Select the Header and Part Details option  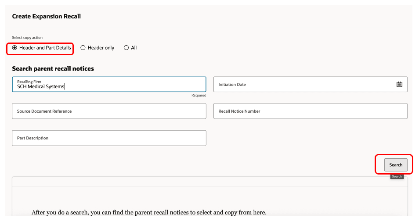[x=15, y=48]
